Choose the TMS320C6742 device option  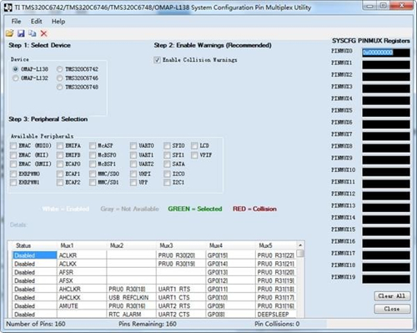tap(59, 68)
